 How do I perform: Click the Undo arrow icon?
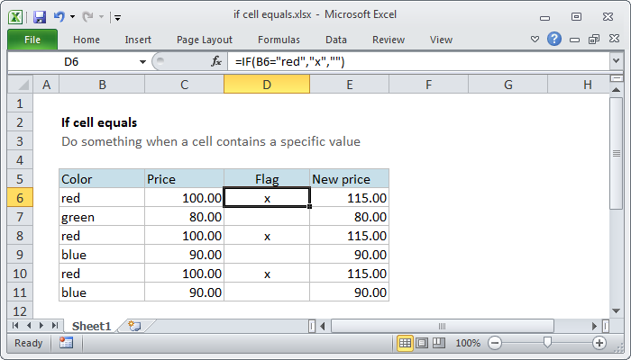[x=59, y=16]
